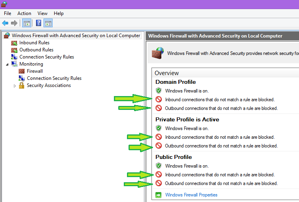Toggle the Show/Hide Console Tree button
The image size is (299, 202).
[x=27, y=23]
